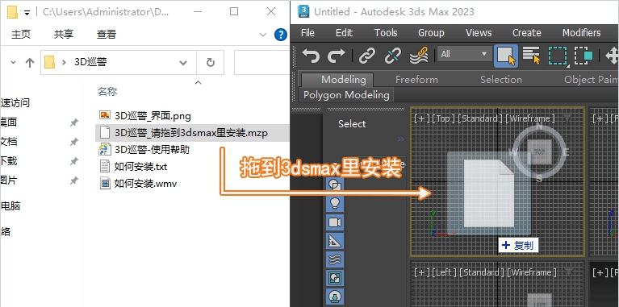The height and width of the screenshot is (307, 619).
Task: Expand address bar history dropdown in Explorer
Action: [182, 62]
